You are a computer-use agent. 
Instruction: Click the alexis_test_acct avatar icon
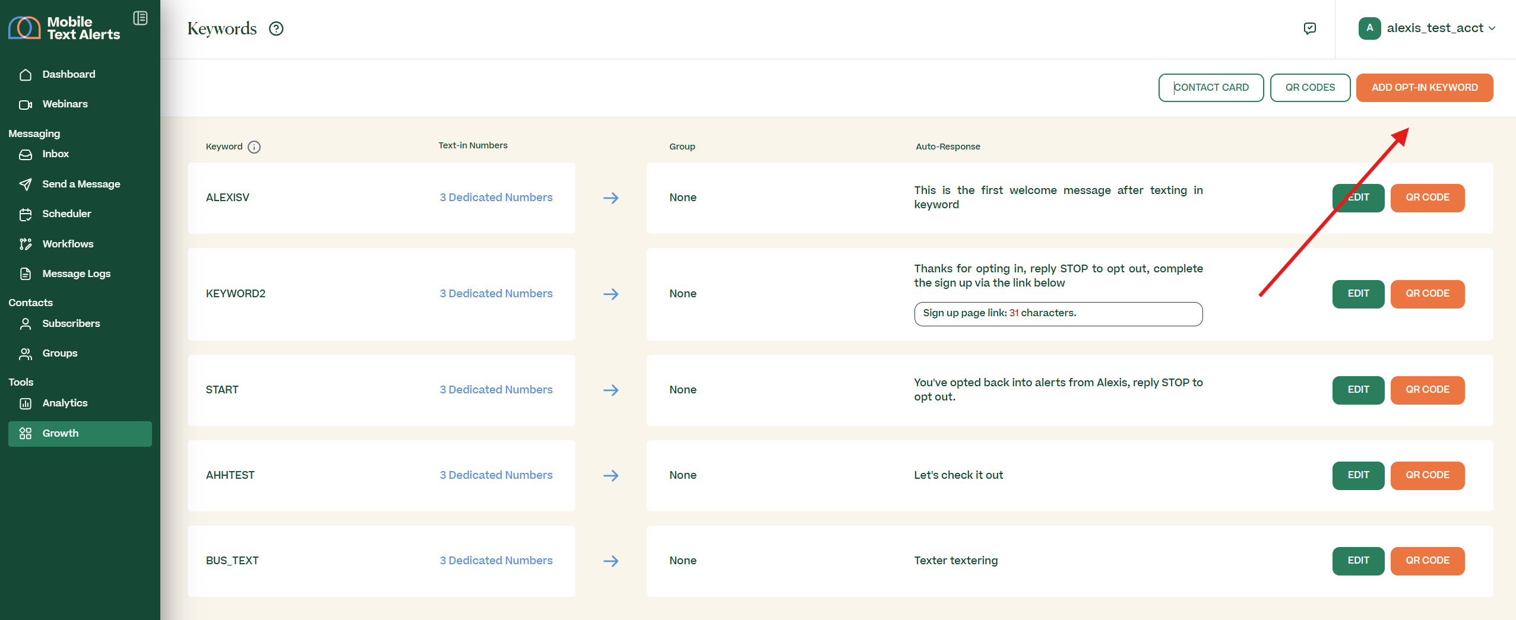point(1369,28)
